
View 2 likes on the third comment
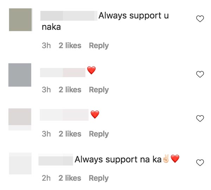[x=70, y=134]
